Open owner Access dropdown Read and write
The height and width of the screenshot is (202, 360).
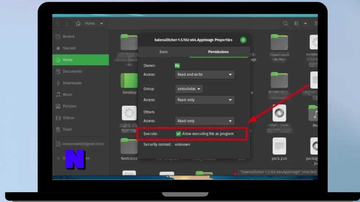tap(205, 74)
